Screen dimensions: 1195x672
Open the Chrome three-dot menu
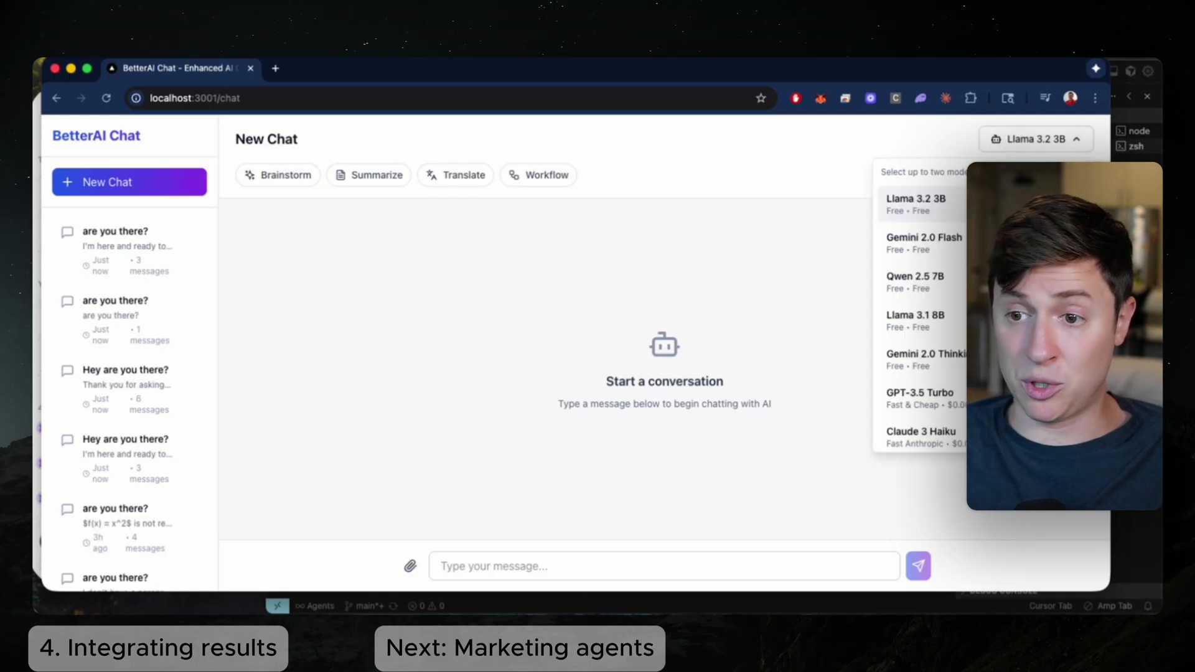pos(1095,98)
